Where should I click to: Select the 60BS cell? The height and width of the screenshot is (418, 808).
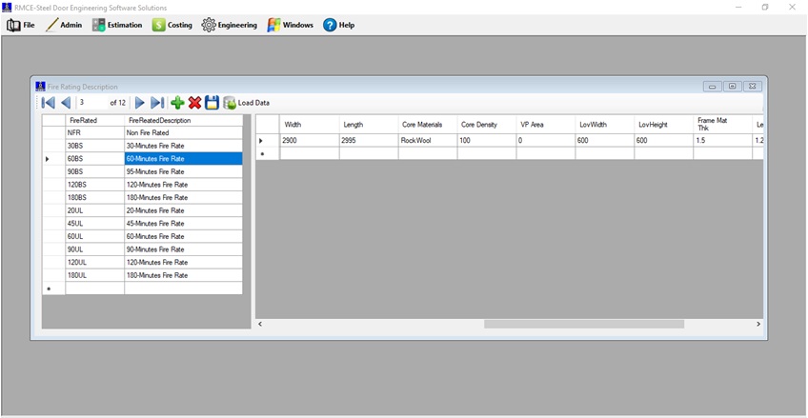[95, 159]
